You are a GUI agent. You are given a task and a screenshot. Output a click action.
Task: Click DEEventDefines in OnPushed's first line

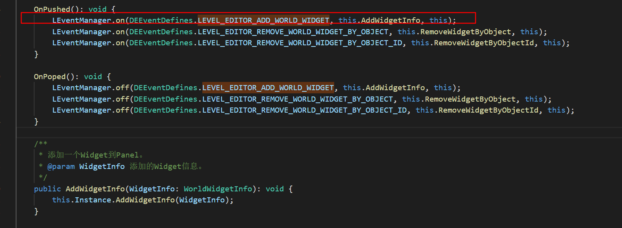point(161,20)
